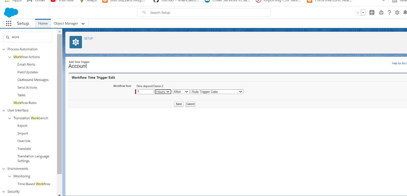Open Time-Based Workflow in sidebar
Image resolution: width=407 pixels, height=196 pixels.
point(34,184)
